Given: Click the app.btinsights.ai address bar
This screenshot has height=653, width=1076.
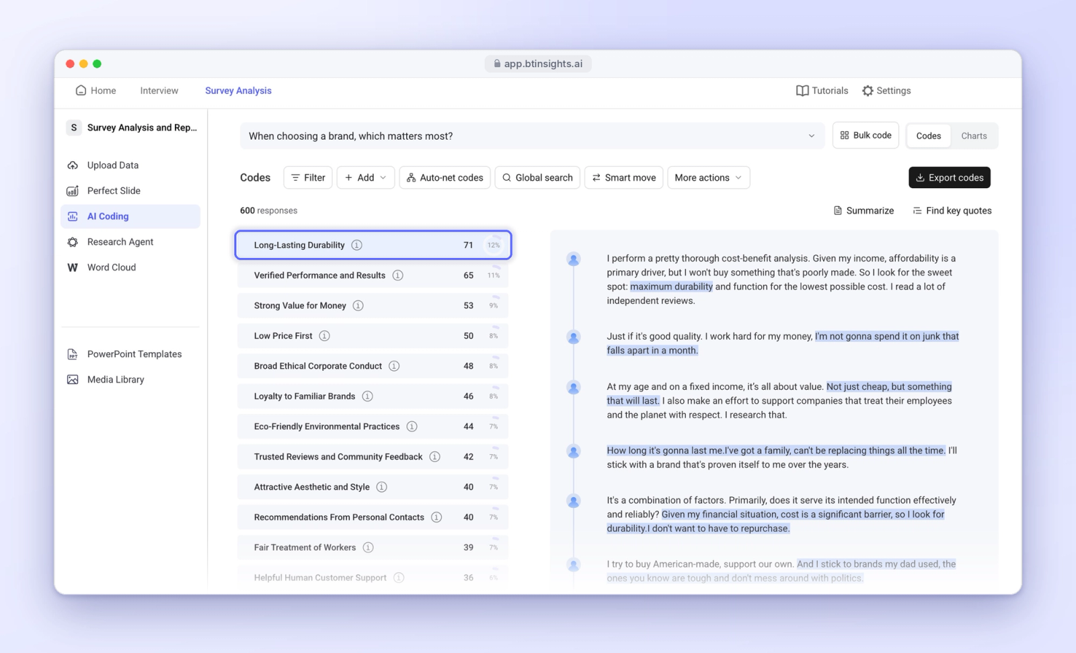Looking at the screenshot, I should [538, 64].
